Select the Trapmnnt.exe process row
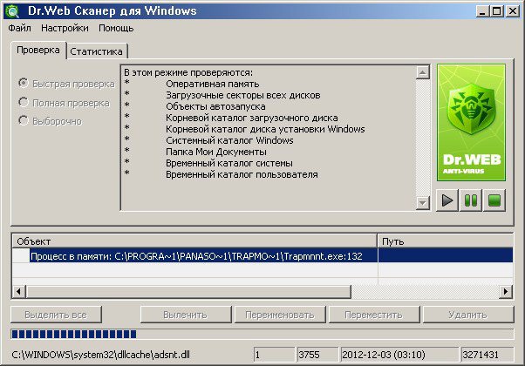This screenshot has height=366, width=525. 196,256
